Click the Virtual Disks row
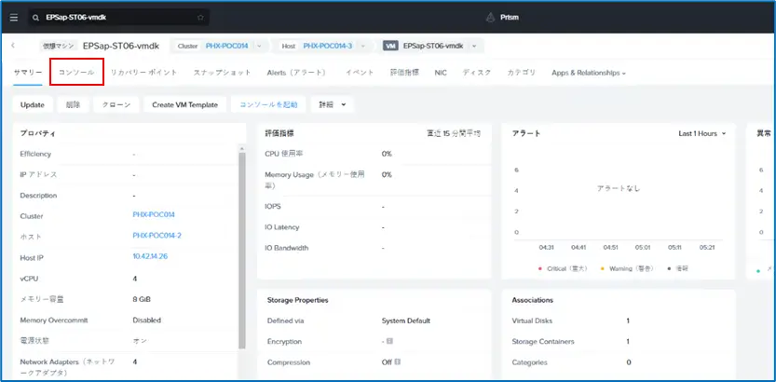776x382 pixels. click(x=619, y=321)
